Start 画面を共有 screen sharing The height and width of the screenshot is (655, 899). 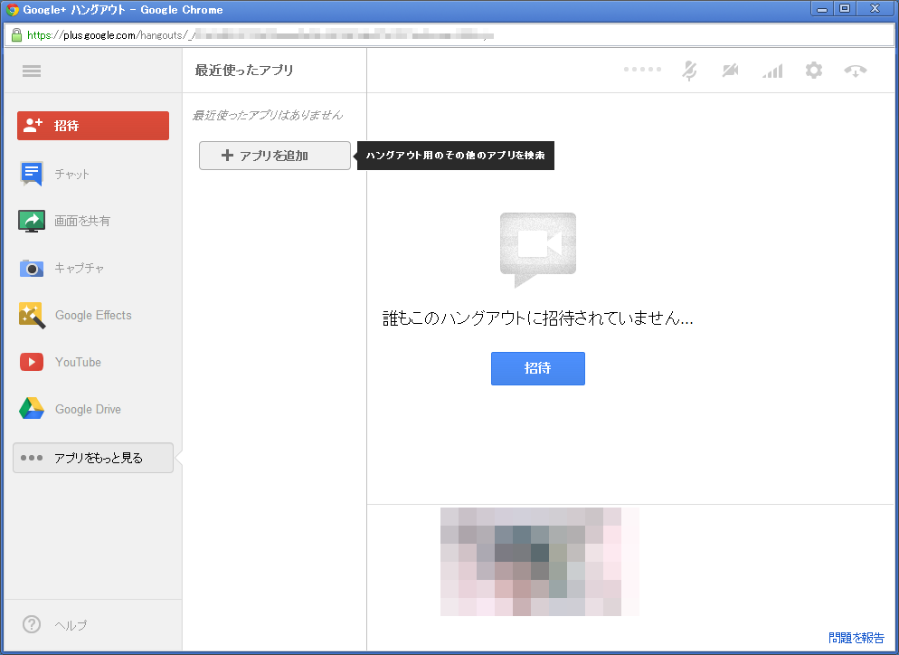point(81,221)
